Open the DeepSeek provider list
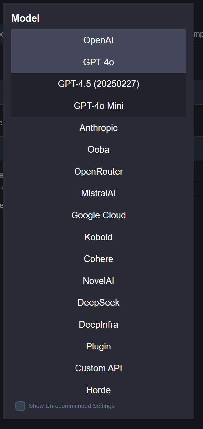The height and width of the screenshot is (429, 203). [x=98, y=303]
